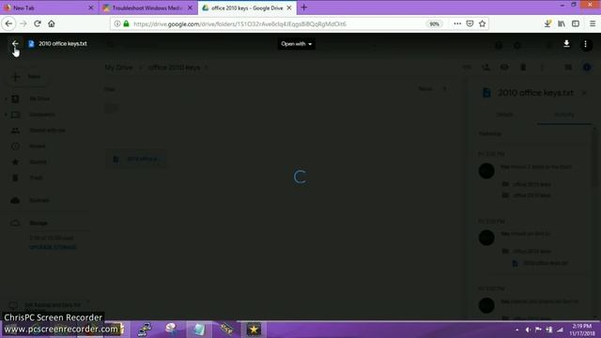
Task: Click the green padlock security icon
Action: pos(126,23)
